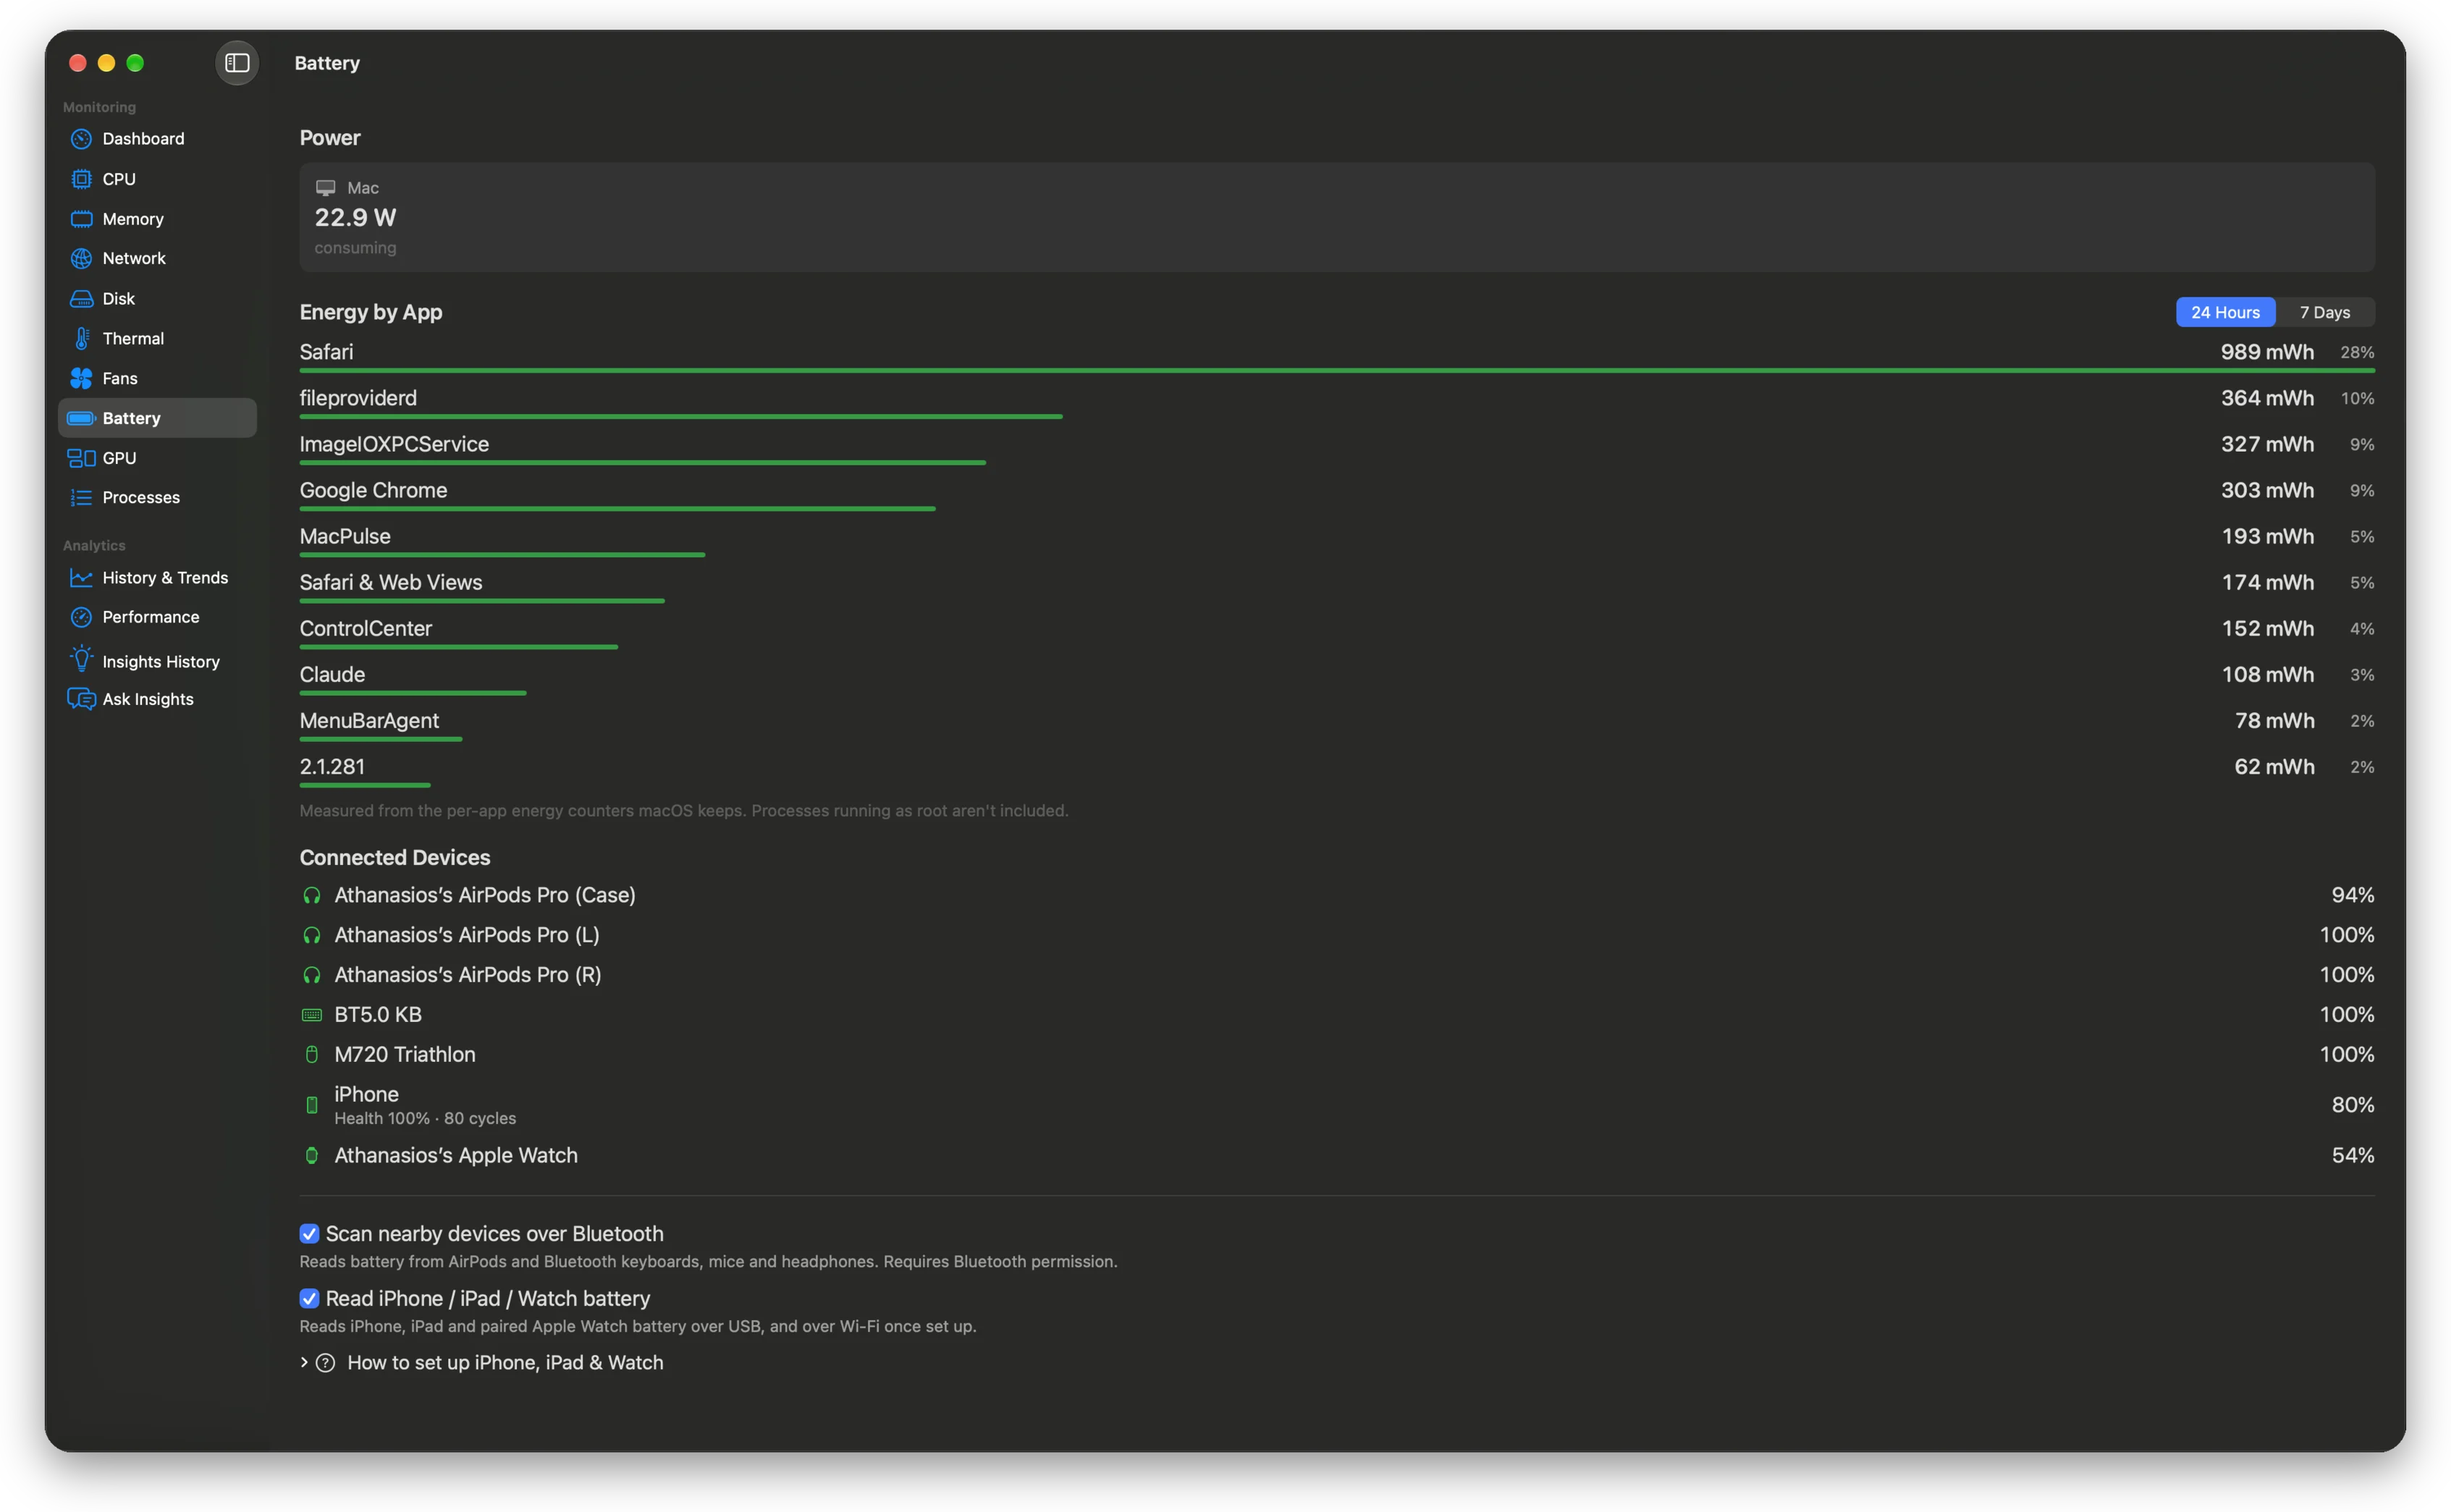
Task: Select Athanasios's Apple Watch device
Action: click(x=1337, y=1156)
